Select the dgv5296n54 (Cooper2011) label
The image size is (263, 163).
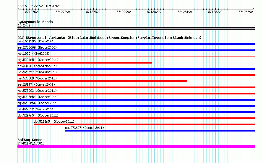(38, 103)
